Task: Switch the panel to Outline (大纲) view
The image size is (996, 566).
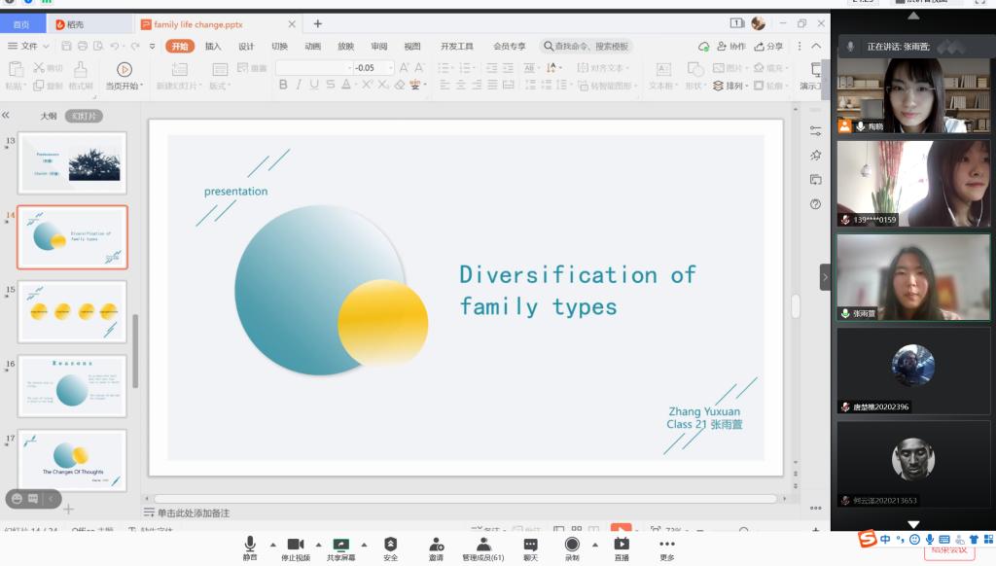Action: [49, 117]
